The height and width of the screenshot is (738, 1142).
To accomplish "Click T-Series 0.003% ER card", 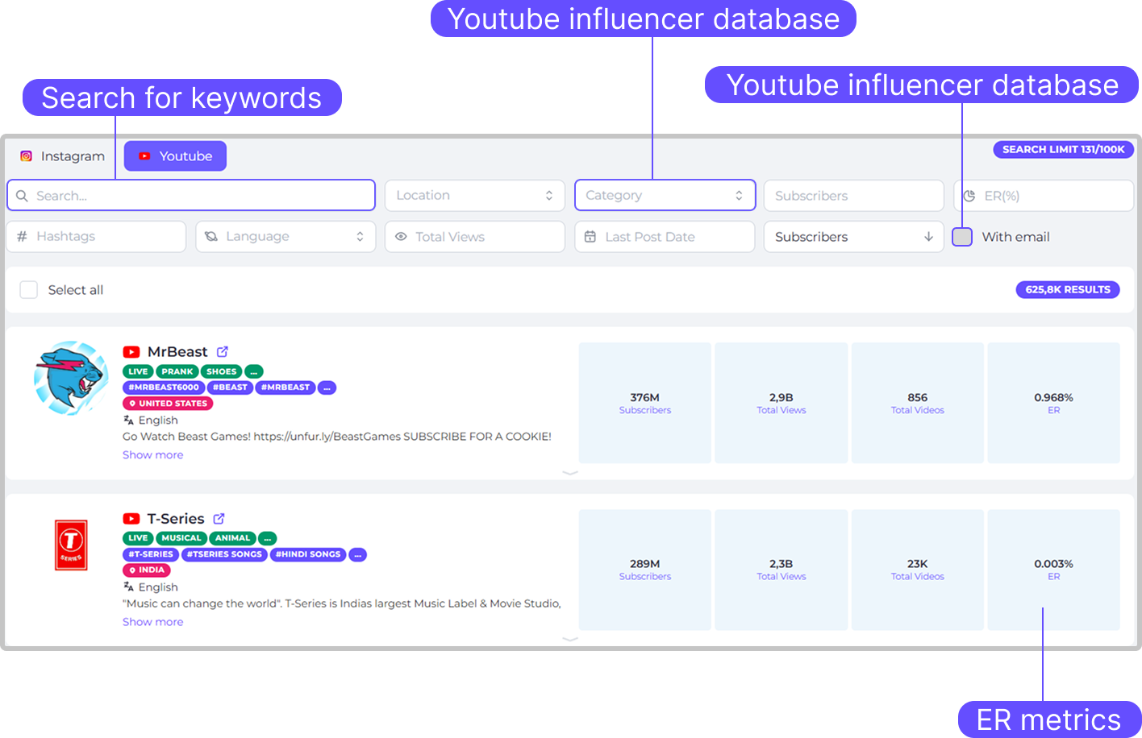I will tap(1054, 570).
